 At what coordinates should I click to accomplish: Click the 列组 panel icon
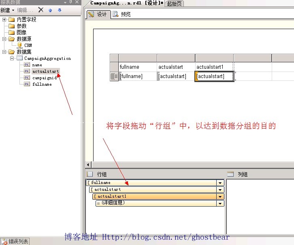pos(230,174)
